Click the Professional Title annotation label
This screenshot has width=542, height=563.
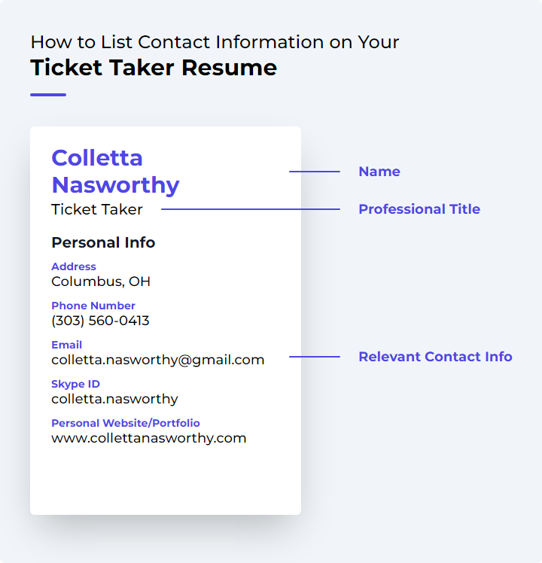[x=419, y=209]
